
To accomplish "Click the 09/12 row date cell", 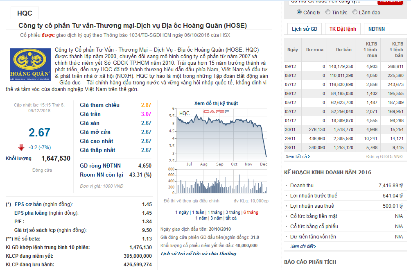I will tap(290, 66).
